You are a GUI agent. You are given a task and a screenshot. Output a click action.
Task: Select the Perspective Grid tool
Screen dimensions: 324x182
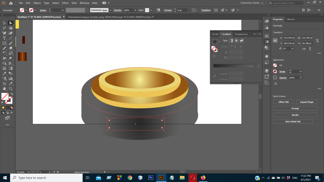point(11,63)
